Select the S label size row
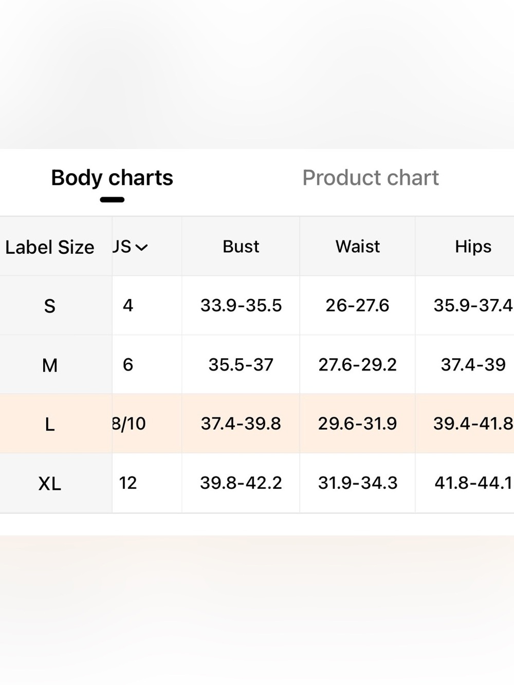The height and width of the screenshot is (685, 514). coord(257,305)
